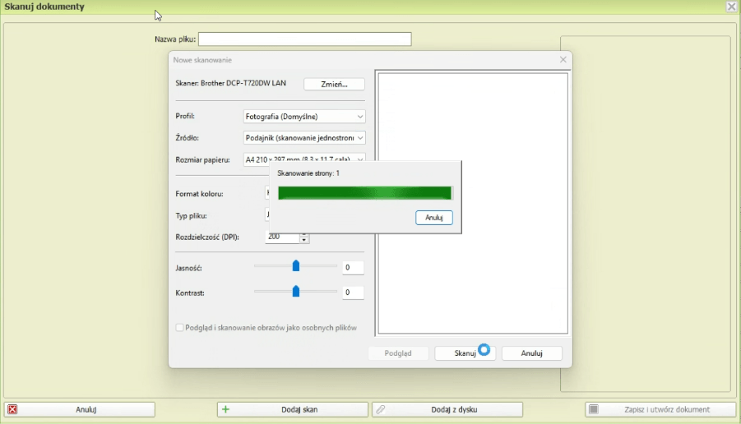The image size is (741, 424).
Task: Close the Skanuj dokumenty window
Action: (x=731, y=7)
